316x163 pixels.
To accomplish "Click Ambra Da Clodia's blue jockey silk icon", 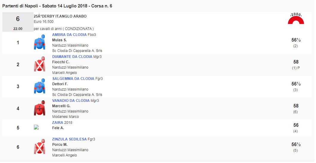I will 40,42.
